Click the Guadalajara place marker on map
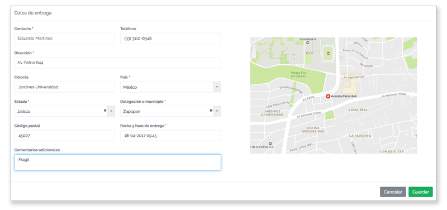447x210 pixels. point(308,43)
